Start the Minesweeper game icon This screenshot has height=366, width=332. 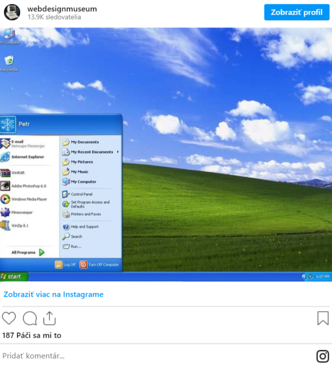[5, 212]
